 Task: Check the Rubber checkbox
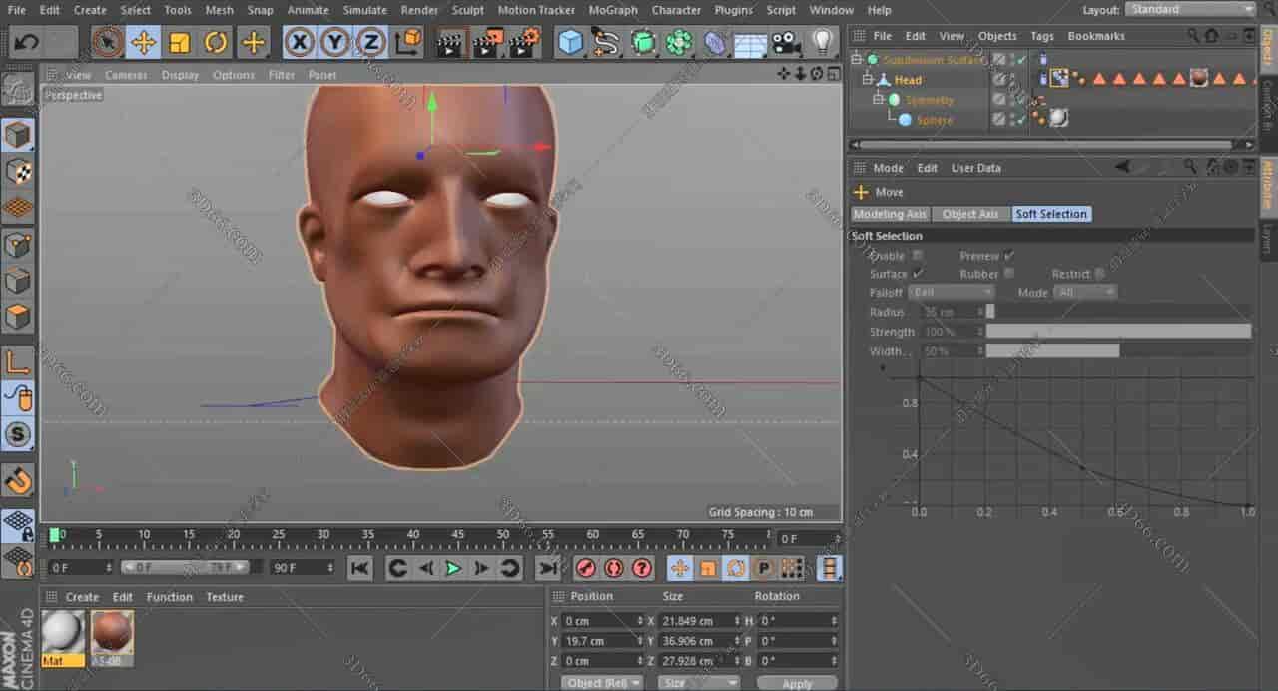click(1009, 273)
